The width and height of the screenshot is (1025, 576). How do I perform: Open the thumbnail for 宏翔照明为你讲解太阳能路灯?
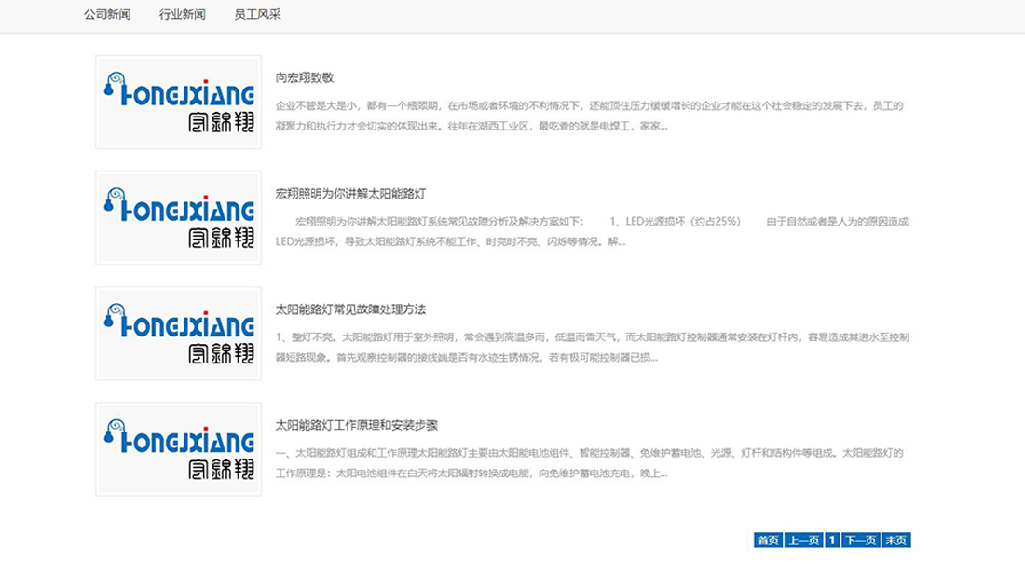(x=178, y=217)
